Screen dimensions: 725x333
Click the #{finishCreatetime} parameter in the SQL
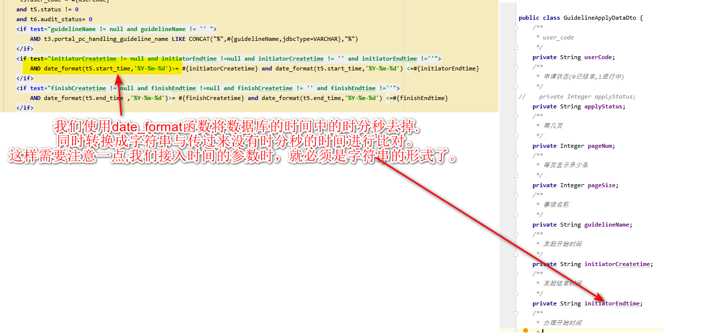[211, 98]
